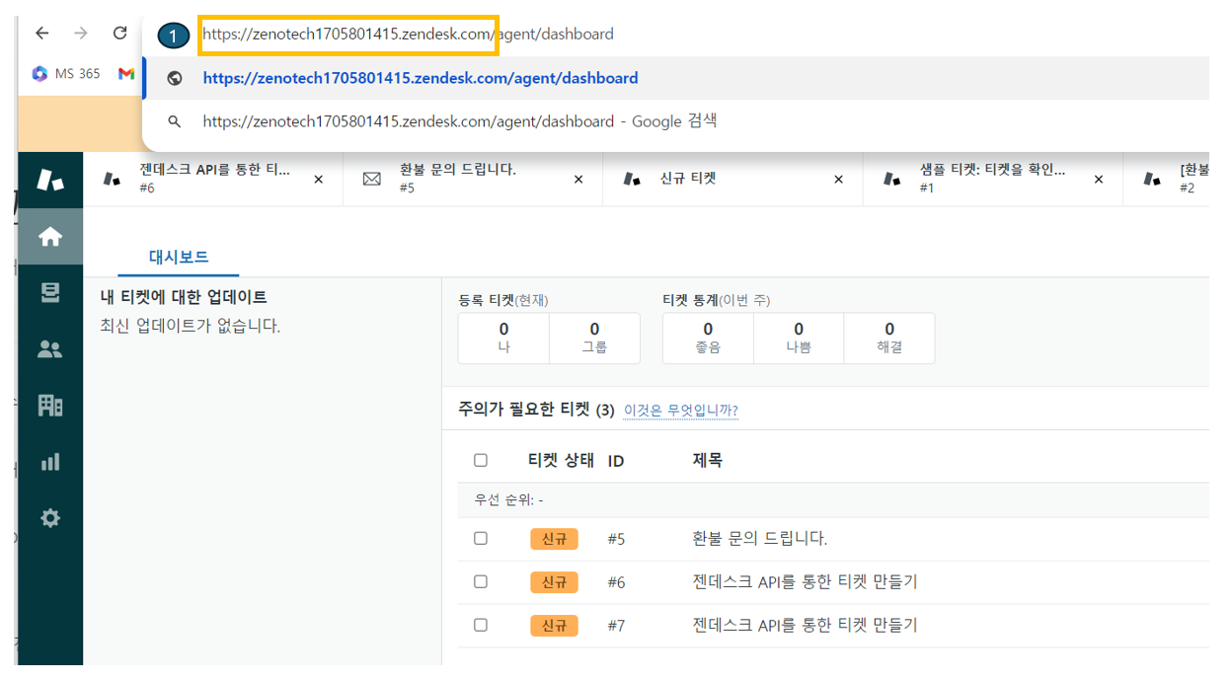Open the Gmail bookmark icon
Viewport: 1230px width, 681px height.
pyautogui.click(x=125, y=73)
